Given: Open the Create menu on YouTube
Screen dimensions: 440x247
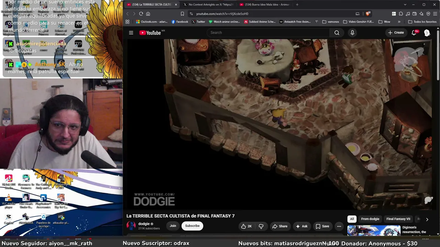Looking at the screenshot, I should 396,33.
